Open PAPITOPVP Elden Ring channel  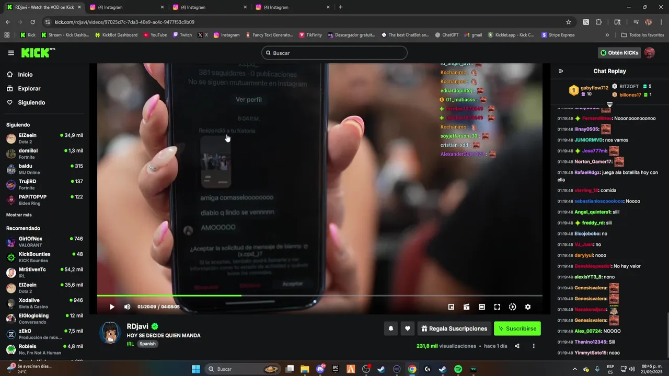(44, 200)
